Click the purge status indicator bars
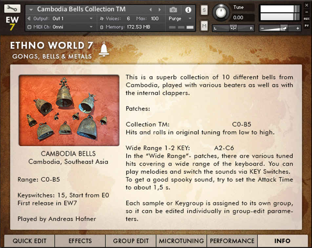The image size is (312, 248). coord(181,27)
